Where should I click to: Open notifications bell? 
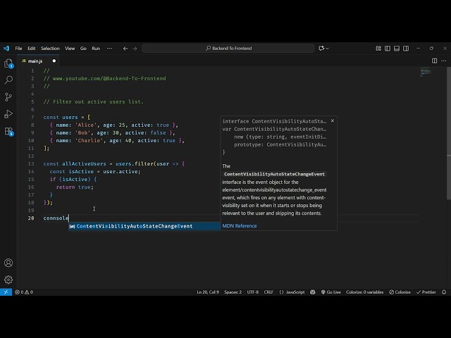pyautogui.click(x=444, y=292)
